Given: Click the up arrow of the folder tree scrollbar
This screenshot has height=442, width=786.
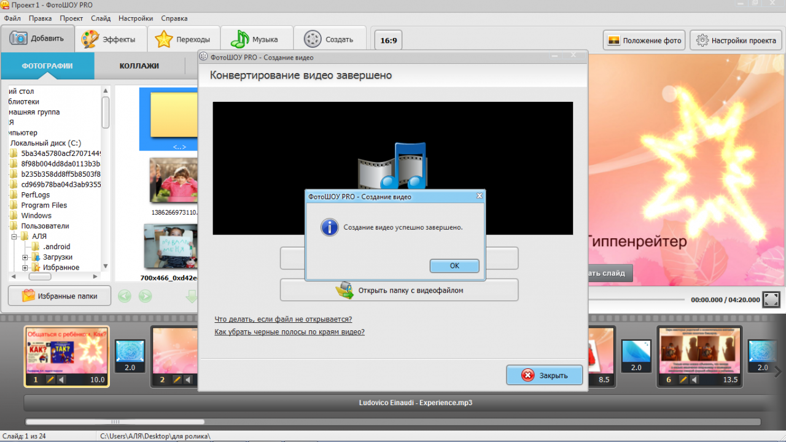Looking at the screenshot, I should coord(106,90).
